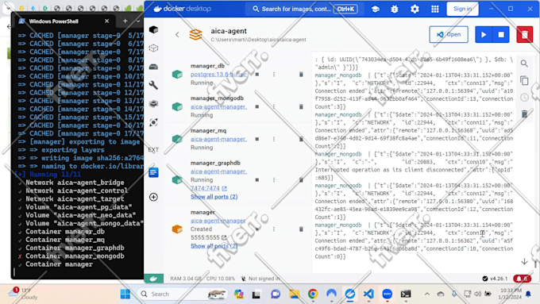
Task: Delete the aica-agent stack with red trash
Action: pyautogui.click(x=524, y=34)
